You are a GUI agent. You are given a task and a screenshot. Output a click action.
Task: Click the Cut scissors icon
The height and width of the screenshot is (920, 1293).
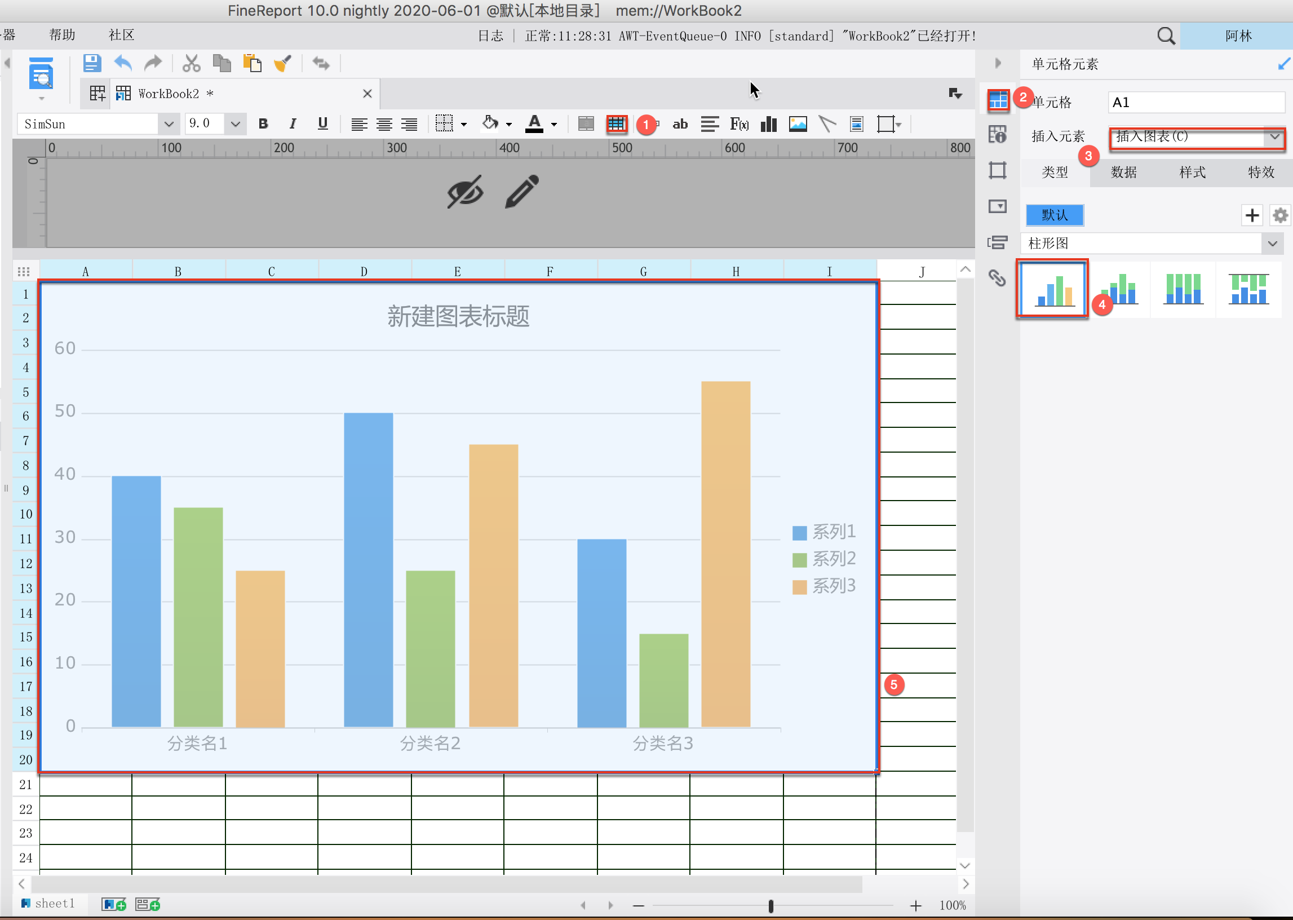[x=192, y=64]
